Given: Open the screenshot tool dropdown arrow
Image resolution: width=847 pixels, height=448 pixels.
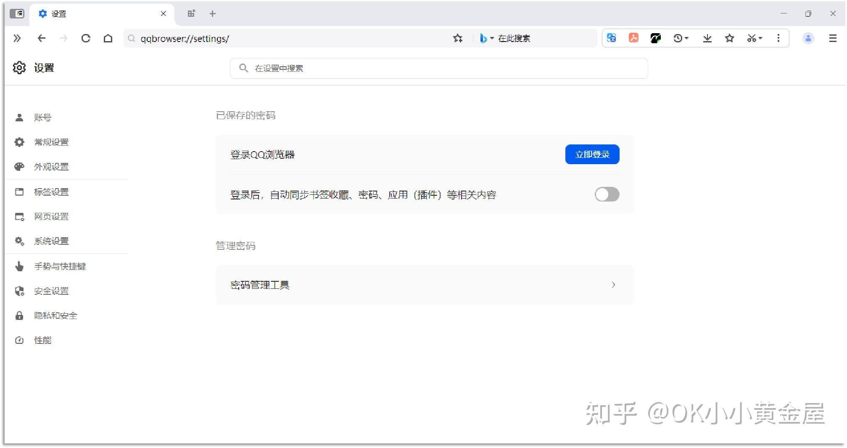Looking at the screenshot, I should click(760, 38).
